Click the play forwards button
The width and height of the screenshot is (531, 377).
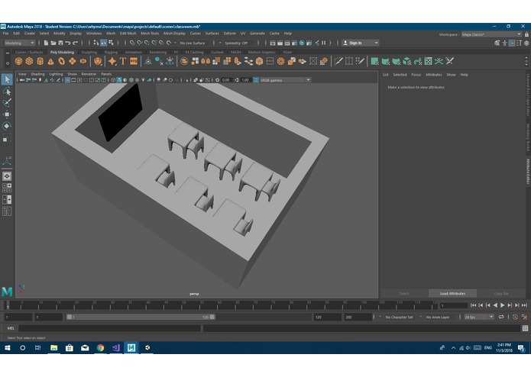[503, 305]
